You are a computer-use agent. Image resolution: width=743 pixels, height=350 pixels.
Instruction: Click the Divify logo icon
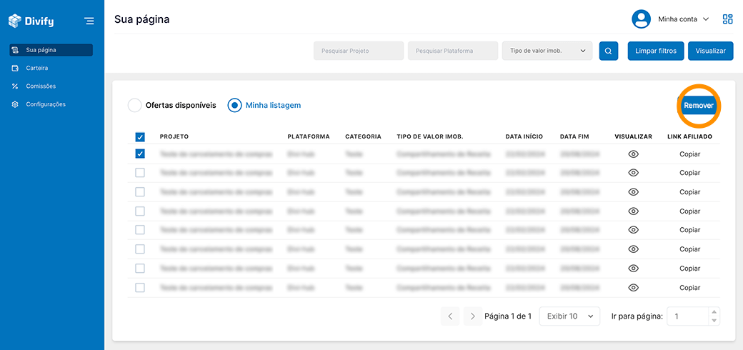[15, 21]
